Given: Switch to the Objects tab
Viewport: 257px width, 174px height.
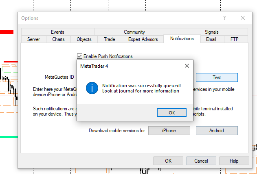Looking at the screenshot, I should [84, 39].
